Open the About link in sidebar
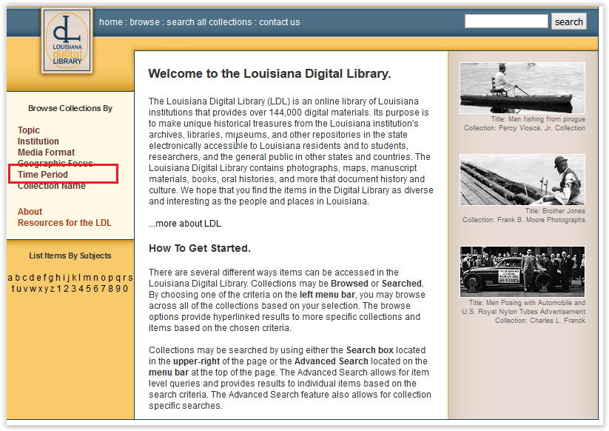The image size is (609, 431). 30,212
